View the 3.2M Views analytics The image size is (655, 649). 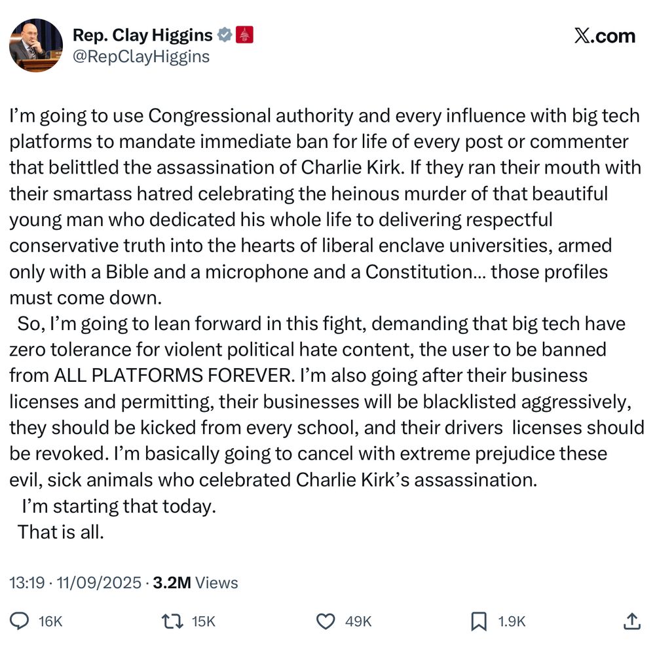pos(195,582)
